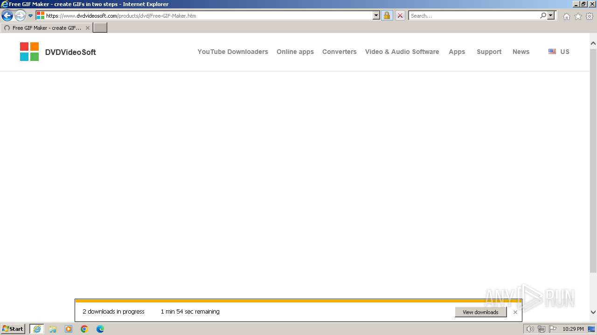Screen dimensions: 597x335
Task: Open Video & Audio Software menu
Action: pyautogui.click(x=402, y=52)
